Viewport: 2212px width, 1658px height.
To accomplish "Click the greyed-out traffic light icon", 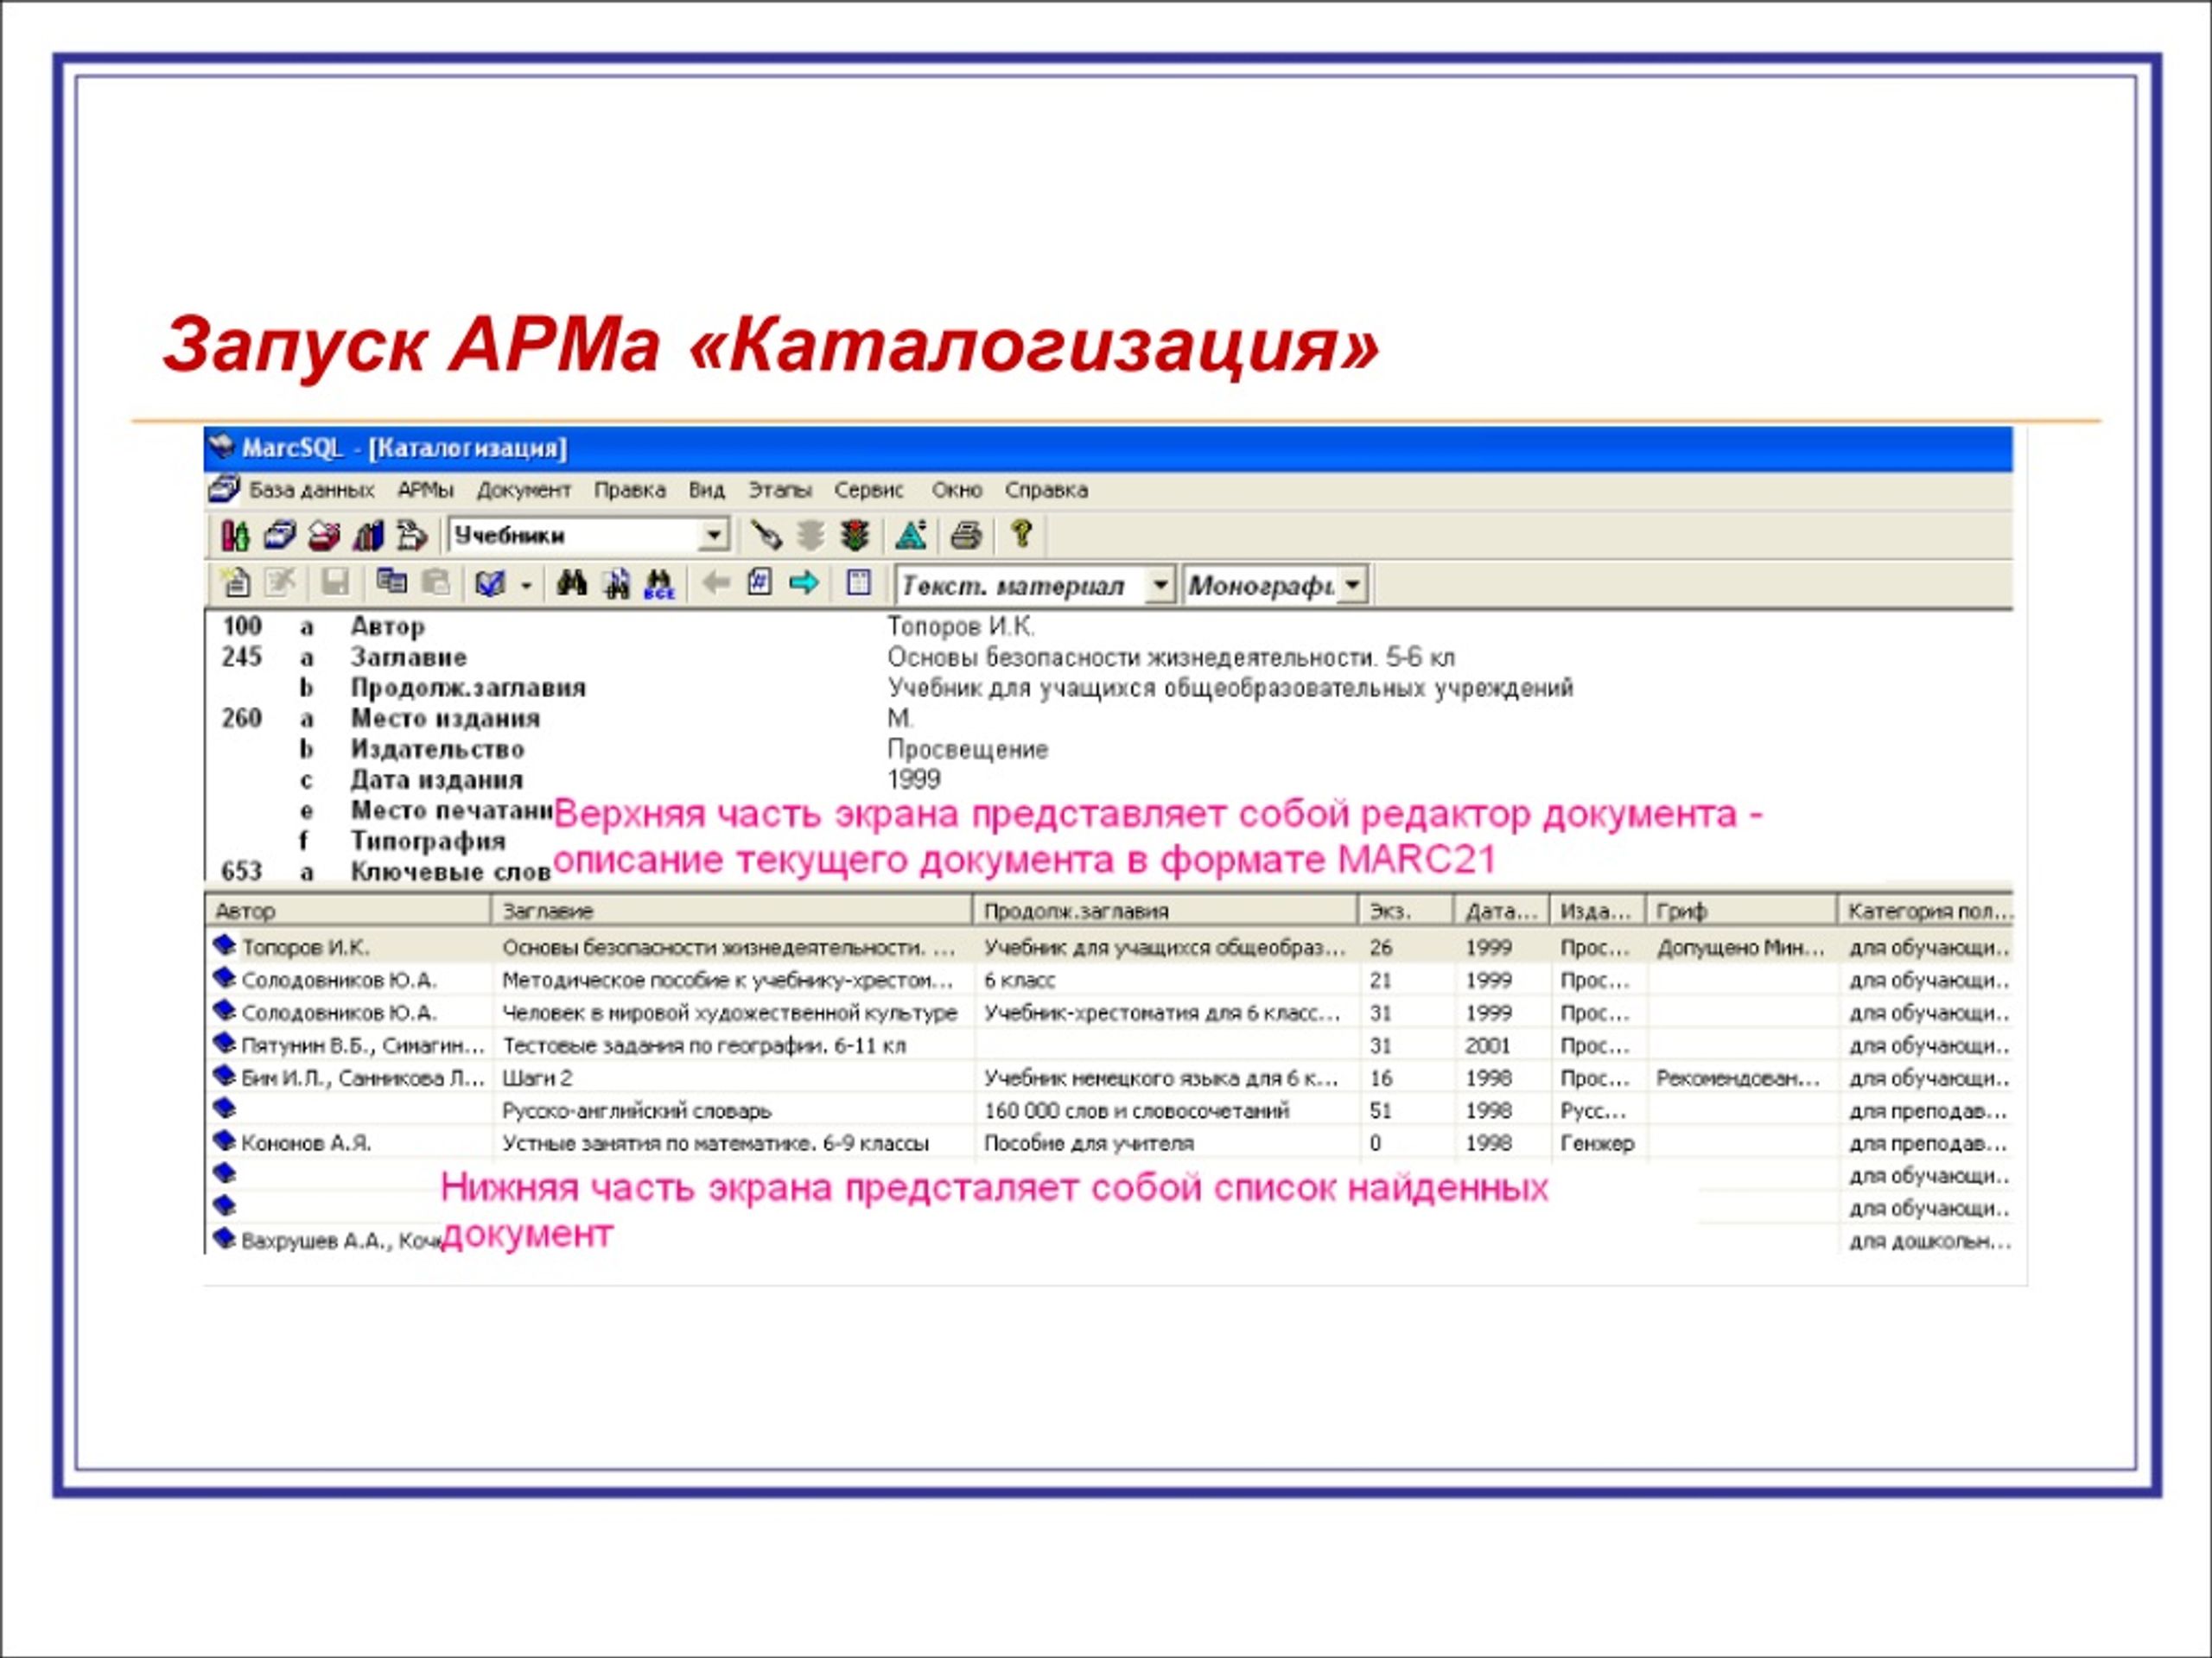I will pos(810,536).
